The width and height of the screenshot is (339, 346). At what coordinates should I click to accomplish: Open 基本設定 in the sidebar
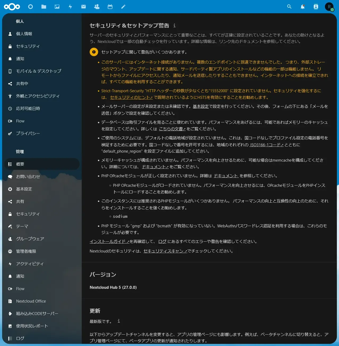coord(42,189)
